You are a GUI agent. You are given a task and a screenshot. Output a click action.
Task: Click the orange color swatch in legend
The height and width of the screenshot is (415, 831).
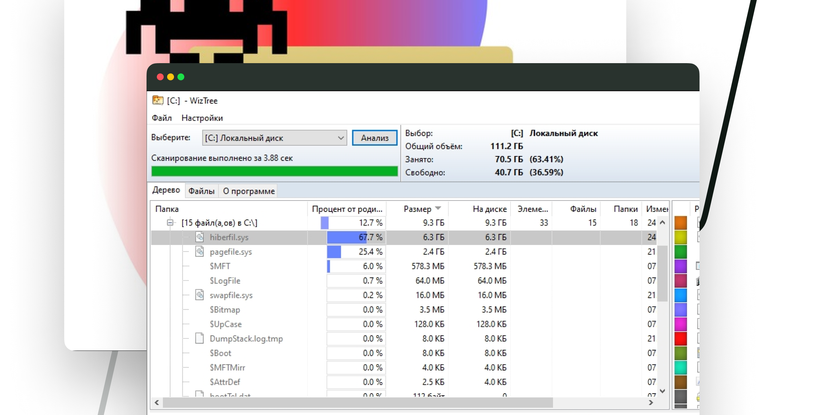click(680, 223)
